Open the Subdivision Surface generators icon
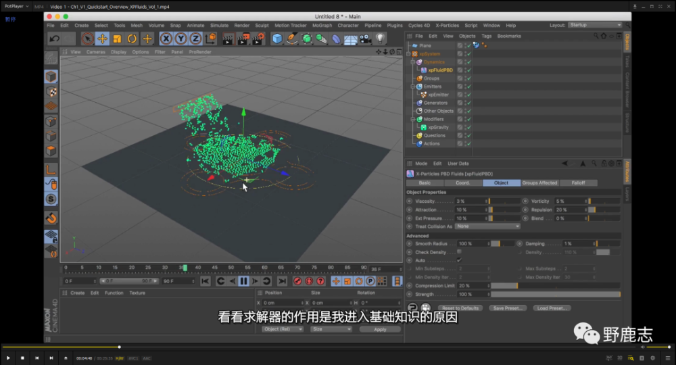The width and height of the screenshot is (676, 365). tap(306, 39)
